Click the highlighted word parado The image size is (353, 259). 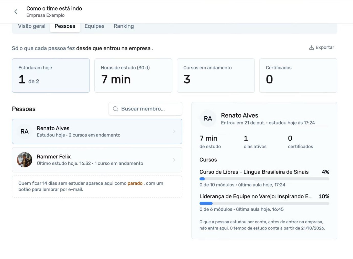point(135,183)
